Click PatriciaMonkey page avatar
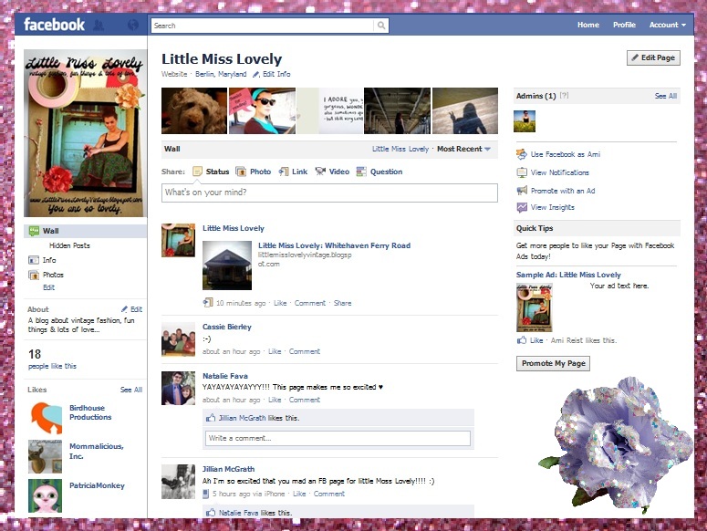The width and height of the screenshot is (707, 531). coord(45,495)
